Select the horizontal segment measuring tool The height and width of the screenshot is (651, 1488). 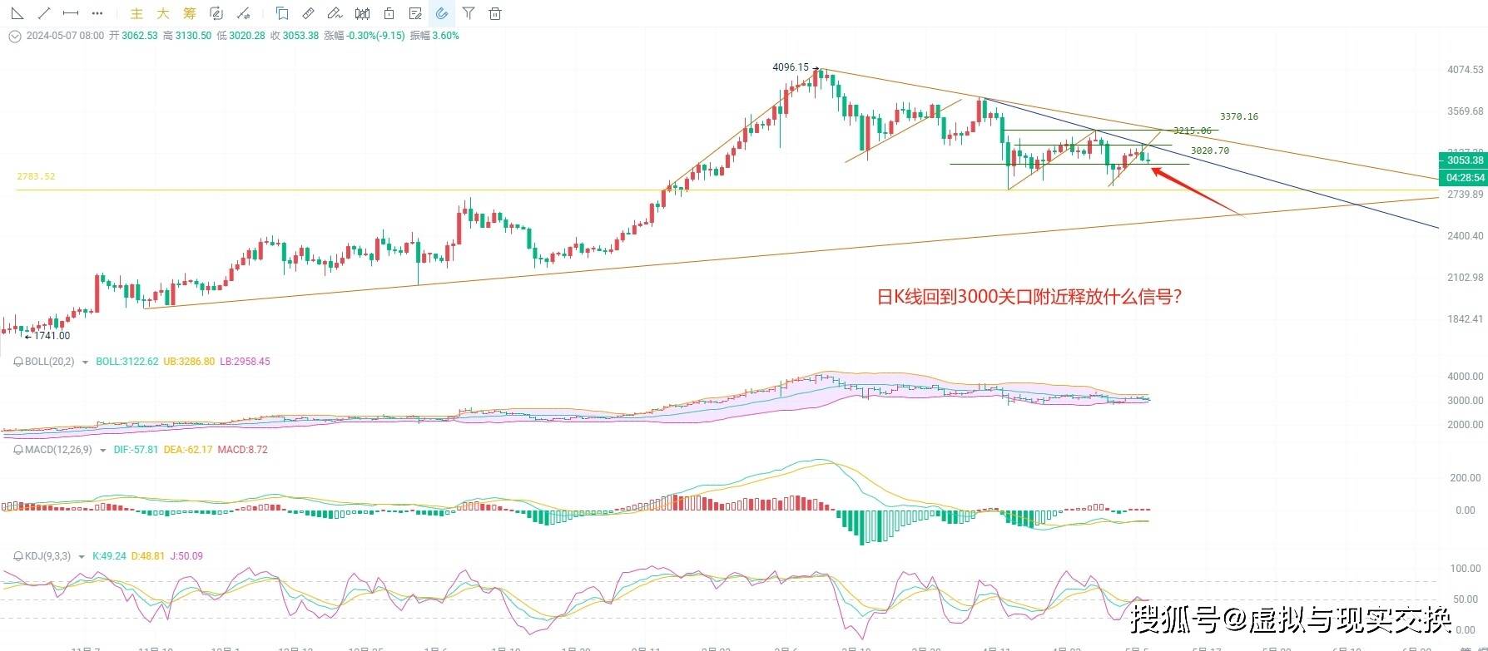71,13
